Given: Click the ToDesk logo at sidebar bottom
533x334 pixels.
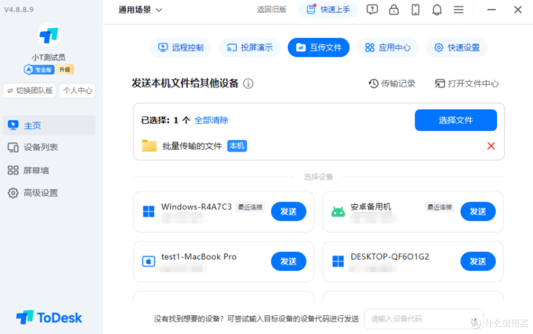Looking at the screenshot, I should pyautogui.click(x=49, y=318).
